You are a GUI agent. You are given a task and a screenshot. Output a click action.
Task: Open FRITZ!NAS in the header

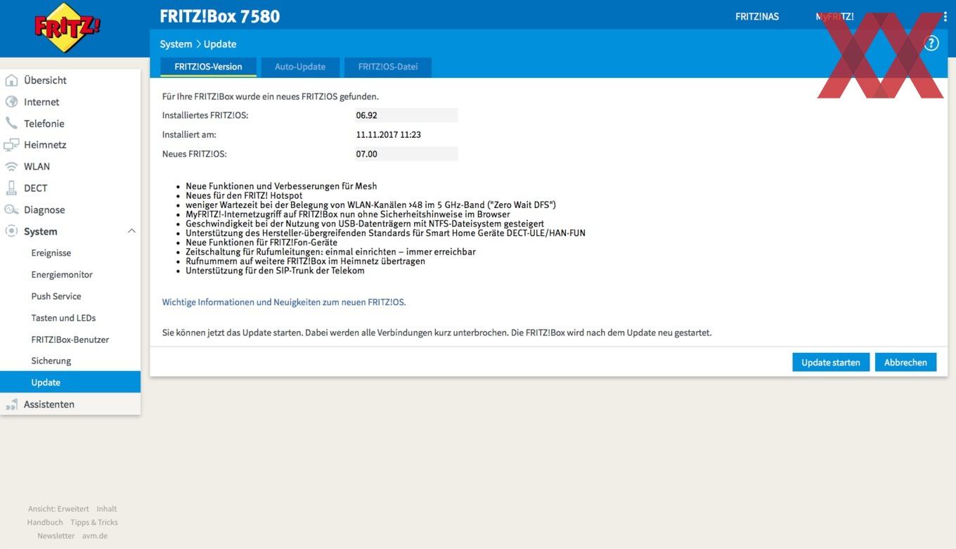click(x=757, y=16)
